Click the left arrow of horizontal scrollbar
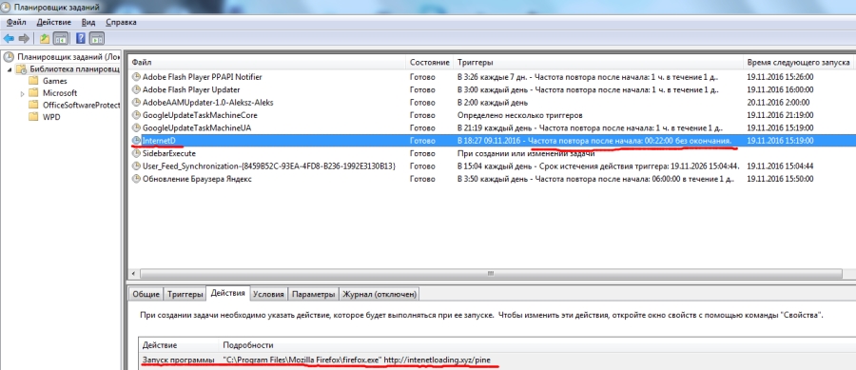Image resolution: width=856 pixels, height=370 pixels. coord(133,273)
